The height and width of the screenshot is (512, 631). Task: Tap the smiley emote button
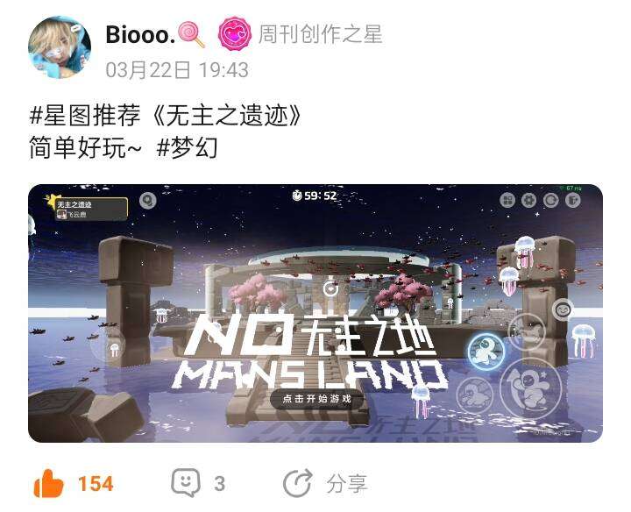click(x=562, y=310)
